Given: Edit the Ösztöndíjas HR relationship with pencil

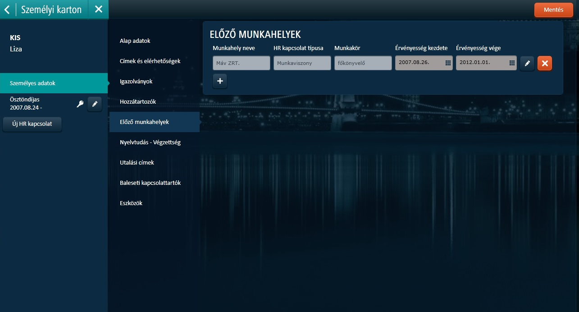Looking at the screenshot, I should click(95, 104).
